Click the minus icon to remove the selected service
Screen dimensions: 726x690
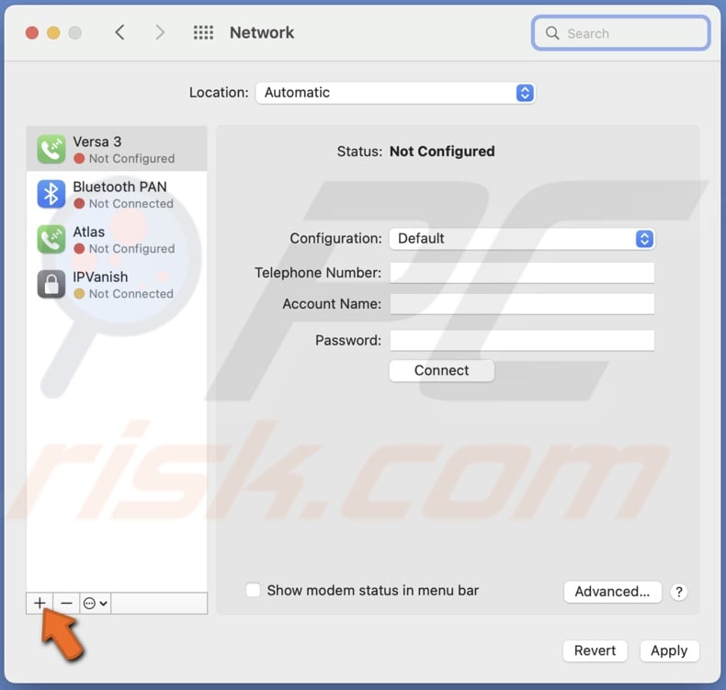[x=66, y=603]
